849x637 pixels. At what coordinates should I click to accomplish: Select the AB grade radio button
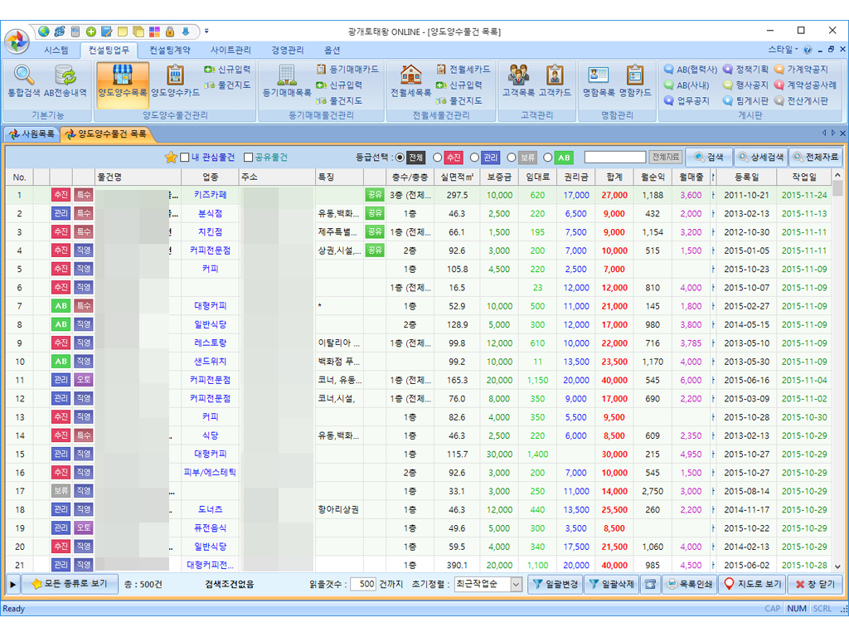548,158
